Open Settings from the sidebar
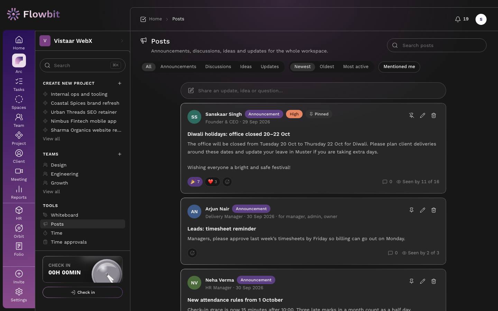The width and height of the screenshot is (498, 311). [19, 295]
